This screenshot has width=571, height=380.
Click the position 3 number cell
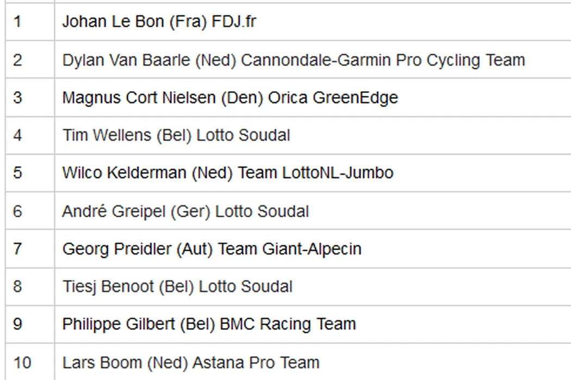pos(17,98)
